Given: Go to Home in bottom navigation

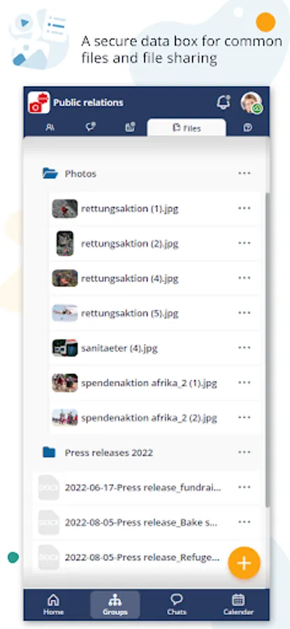Looking at the screenshot, I should pyautogui.click(x=53, y=605).
